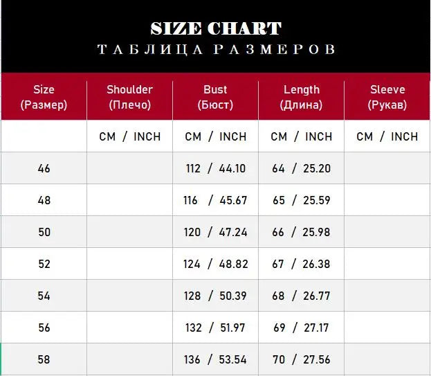Image resolution: width=431 pixels, height=376 pixels.
Task: Select the size 52 row label
Action: (44, 264)
